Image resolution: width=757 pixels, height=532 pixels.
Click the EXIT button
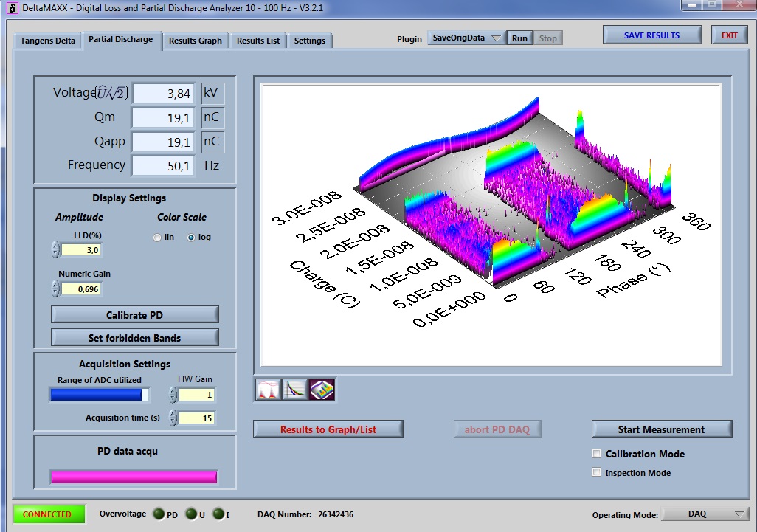(730, 35)
